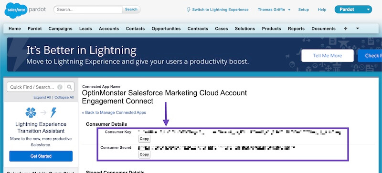382x173 pixels.
Task: Select the Cases tab
Action: [x=222, y=29]
